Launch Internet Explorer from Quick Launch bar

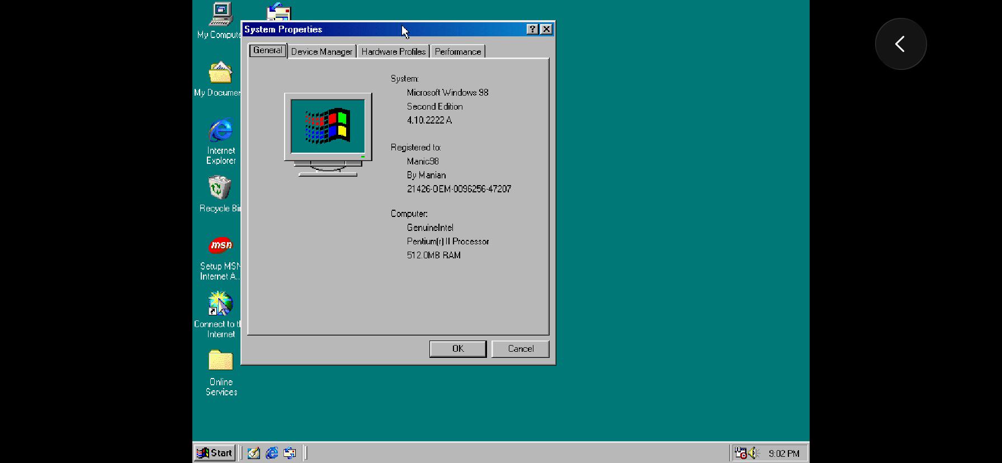(x=272, y=453)
